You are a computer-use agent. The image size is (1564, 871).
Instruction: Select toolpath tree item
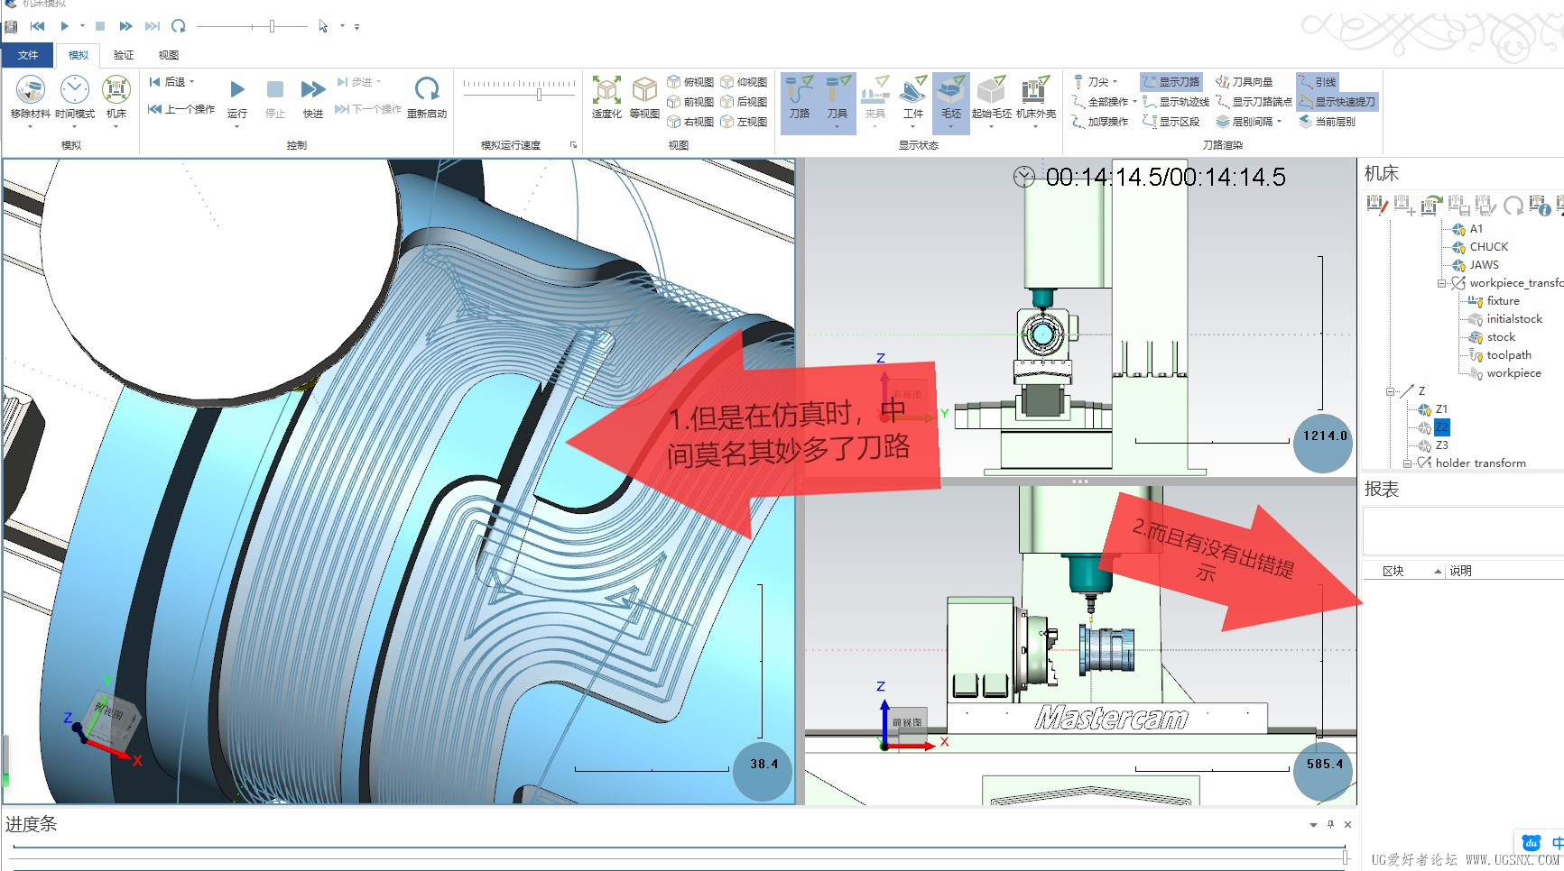tap(1509, 355)
